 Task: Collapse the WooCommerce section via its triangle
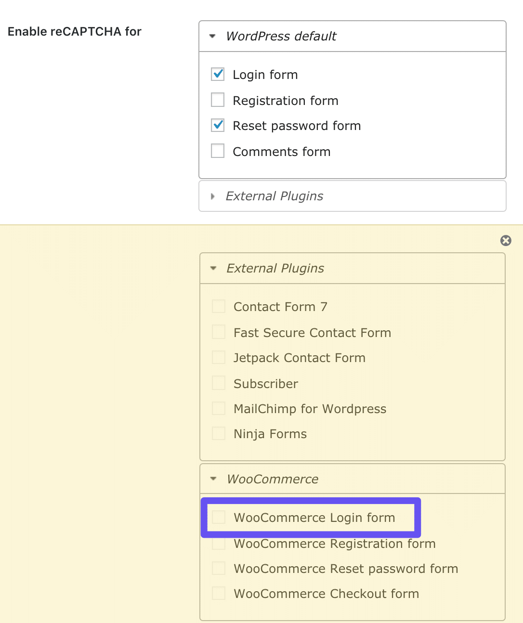click(213, 479)
